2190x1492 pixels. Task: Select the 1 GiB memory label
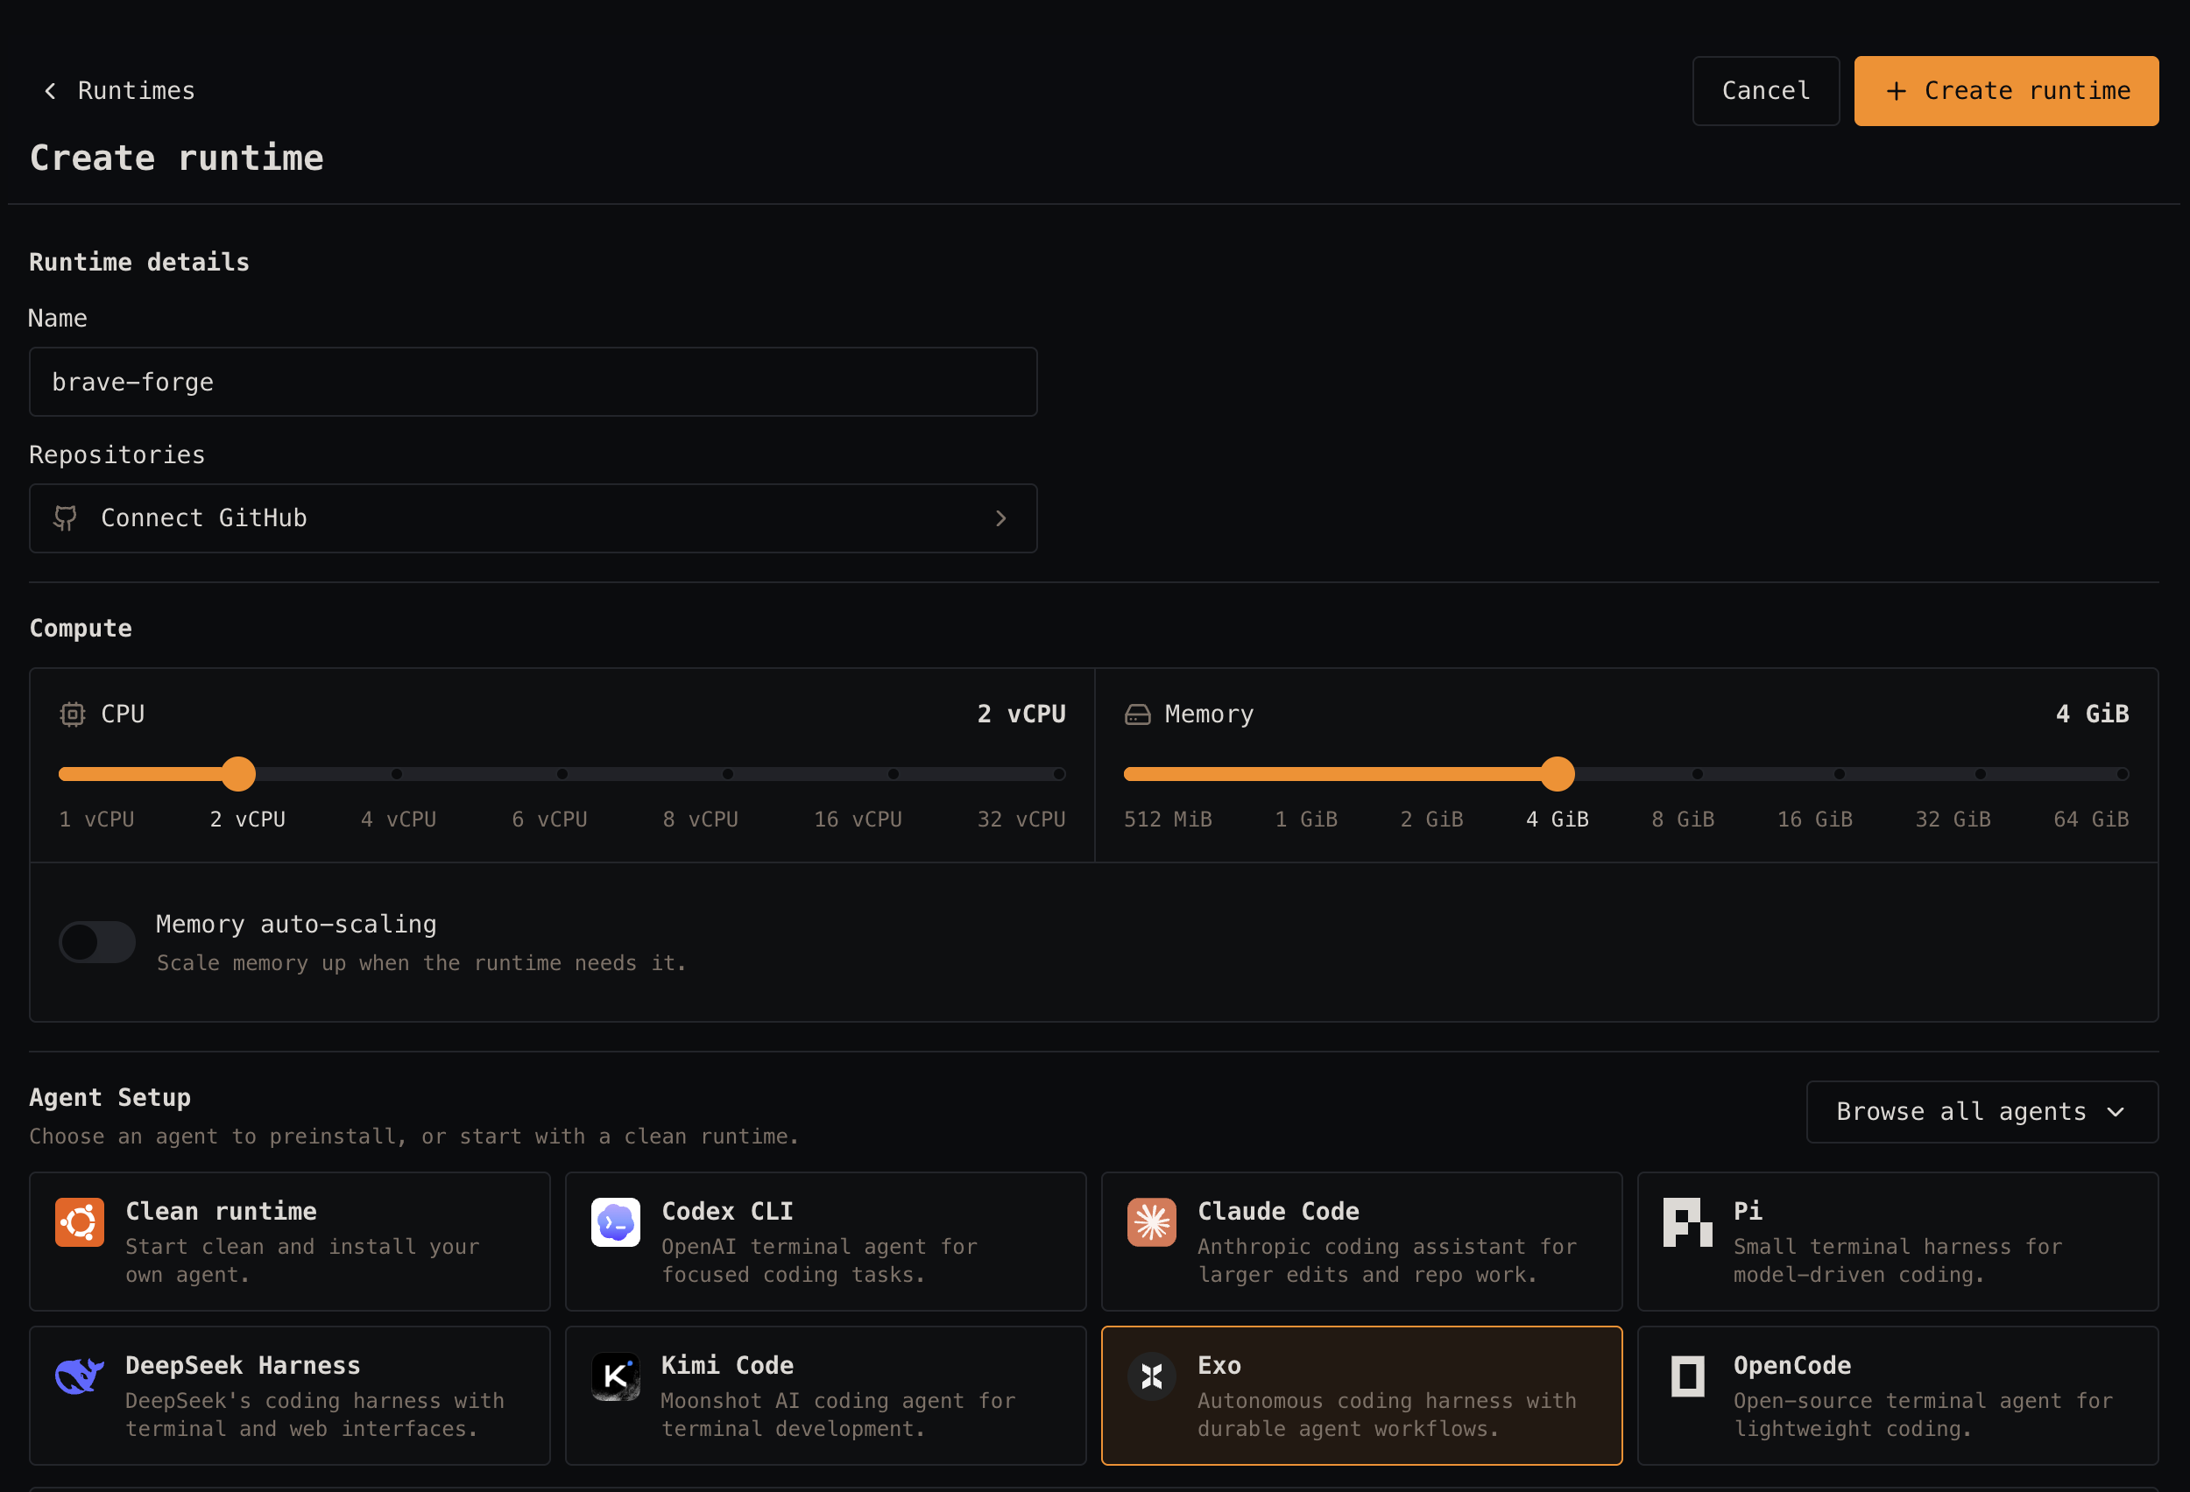click(x=1306, y=819)
